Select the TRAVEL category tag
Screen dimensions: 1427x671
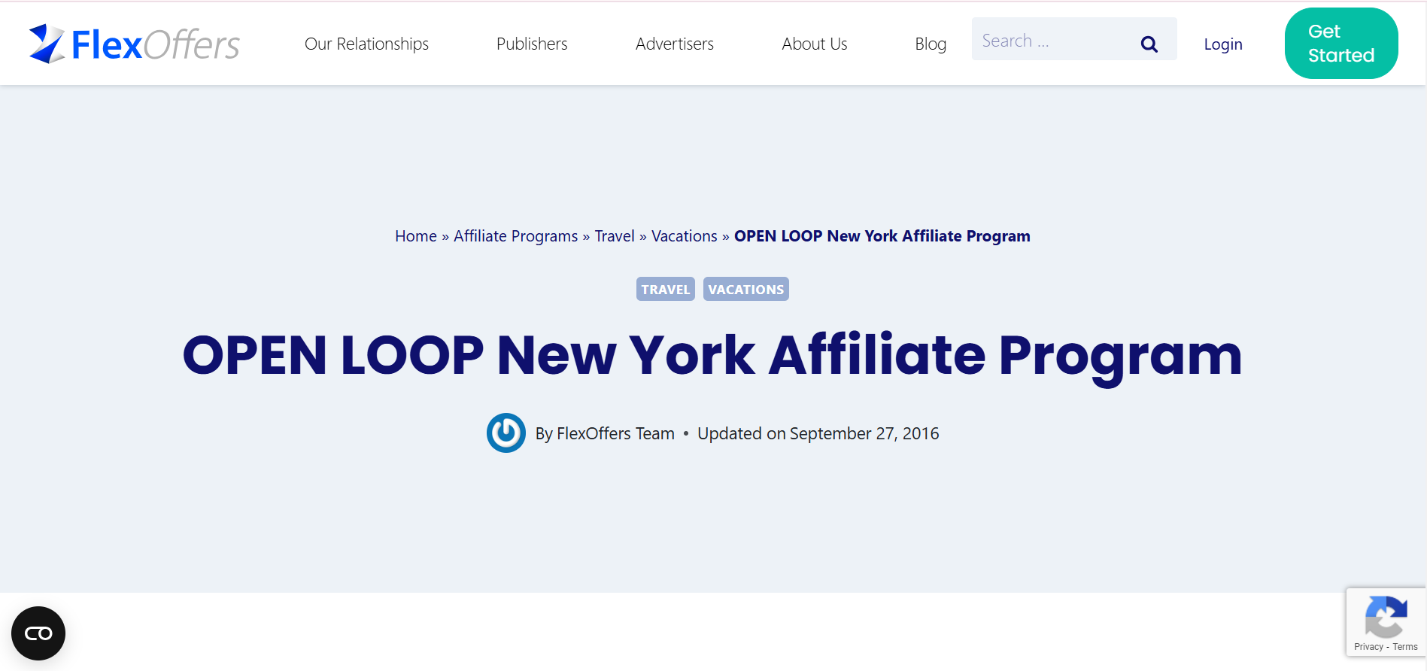point(666,289)
